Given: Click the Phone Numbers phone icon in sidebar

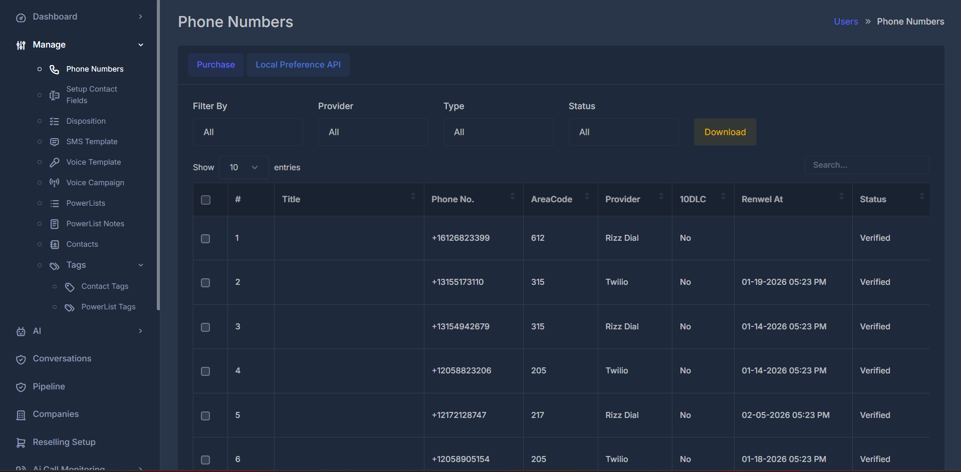Looking at the screenshot, I should [x=54, y=69].
